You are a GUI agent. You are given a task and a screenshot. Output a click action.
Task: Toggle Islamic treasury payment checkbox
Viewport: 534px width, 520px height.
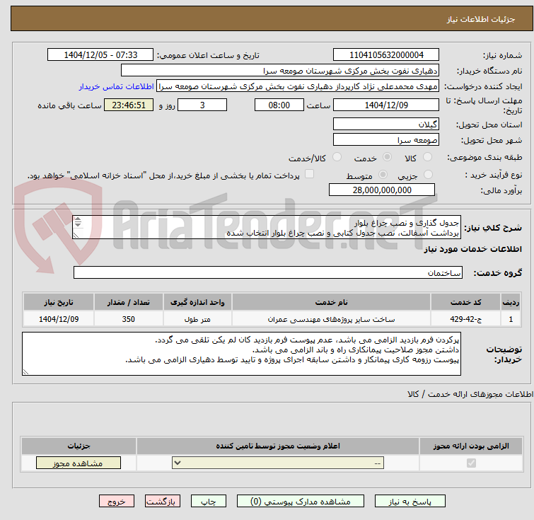pyautogui.click(x=309, y=174)
